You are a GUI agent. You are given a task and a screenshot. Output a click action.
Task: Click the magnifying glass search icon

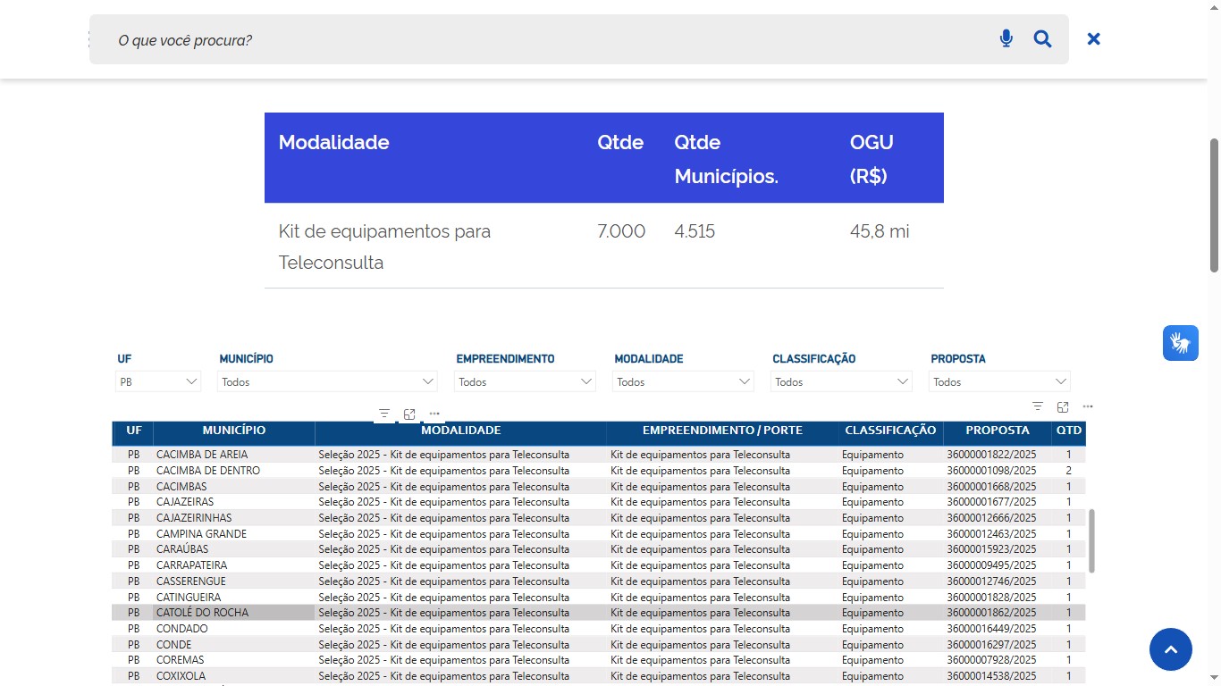[x=1042, y=38]
